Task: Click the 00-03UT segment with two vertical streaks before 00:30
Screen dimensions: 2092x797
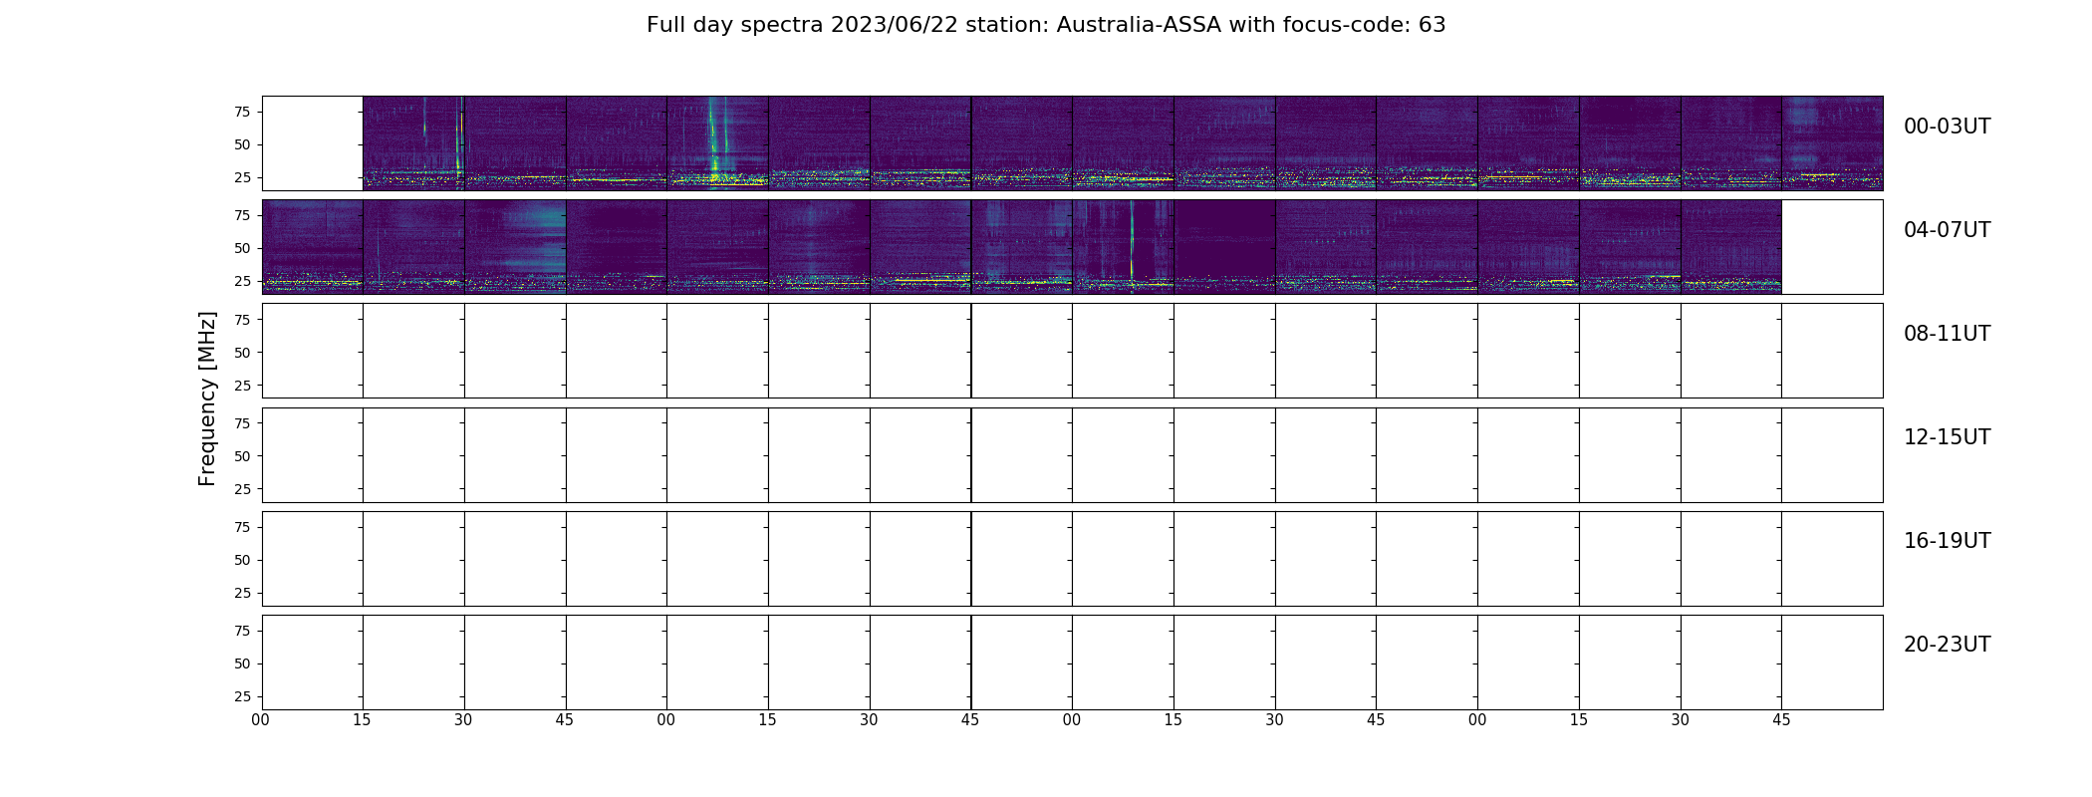Action: tap(413, 142)
